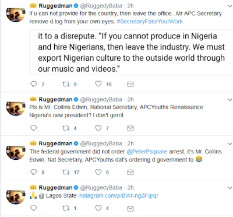Screen dimensions: 233x217
Task: Send the APC Secretary tweet via direct message
Action: [x=130, y=84]
